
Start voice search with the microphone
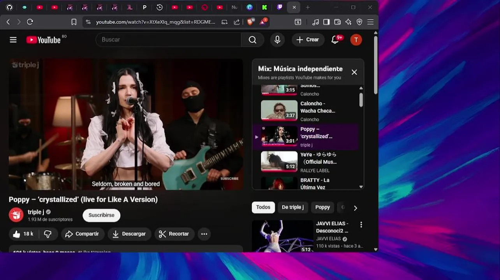(277, 40)
